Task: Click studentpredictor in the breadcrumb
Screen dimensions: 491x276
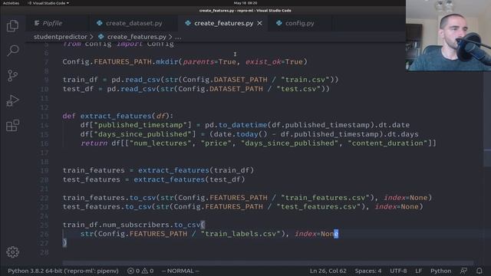Action: pyautogui.click(x=61, y=37)
